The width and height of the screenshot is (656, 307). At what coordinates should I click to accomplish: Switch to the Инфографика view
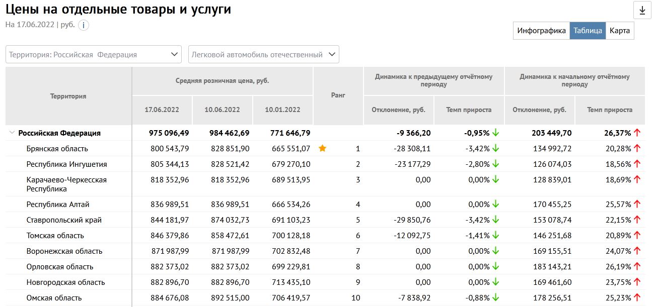[541, 31]
